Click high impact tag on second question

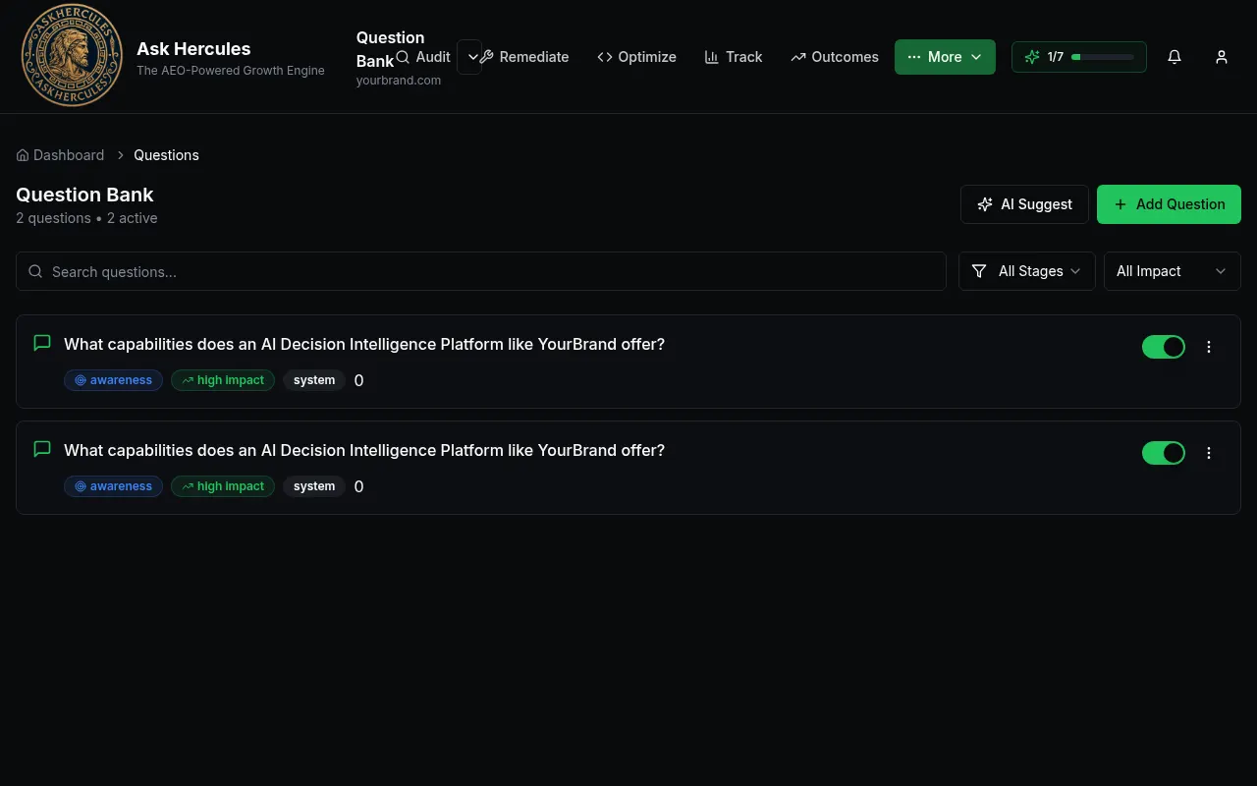(223, 486)
